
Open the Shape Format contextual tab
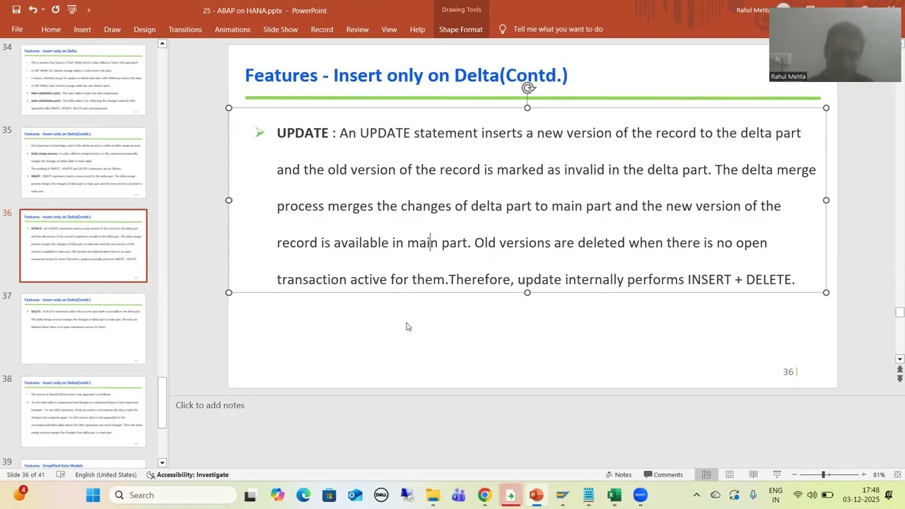click(460, 29)
